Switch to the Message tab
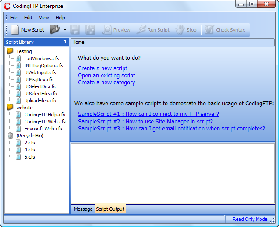The image size is (279, 227). click(x=83, y=209)
